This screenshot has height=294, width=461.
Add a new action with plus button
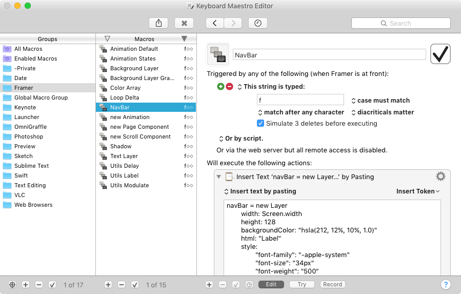point(209,285)
